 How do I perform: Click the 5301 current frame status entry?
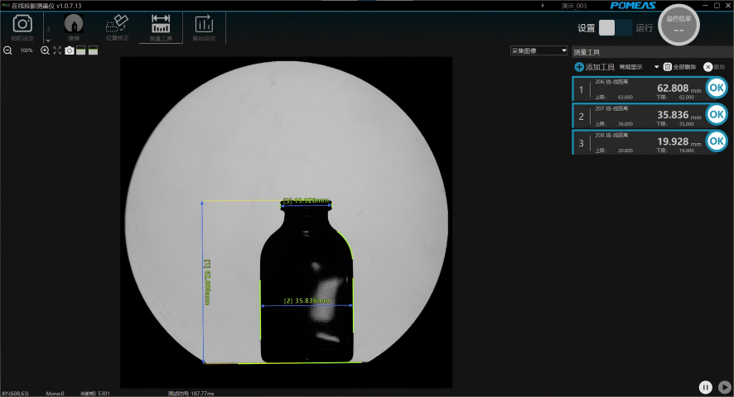point(95,393)
